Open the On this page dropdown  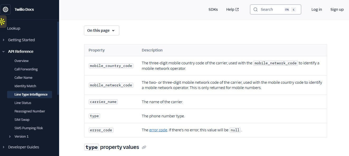pos(102,30)
